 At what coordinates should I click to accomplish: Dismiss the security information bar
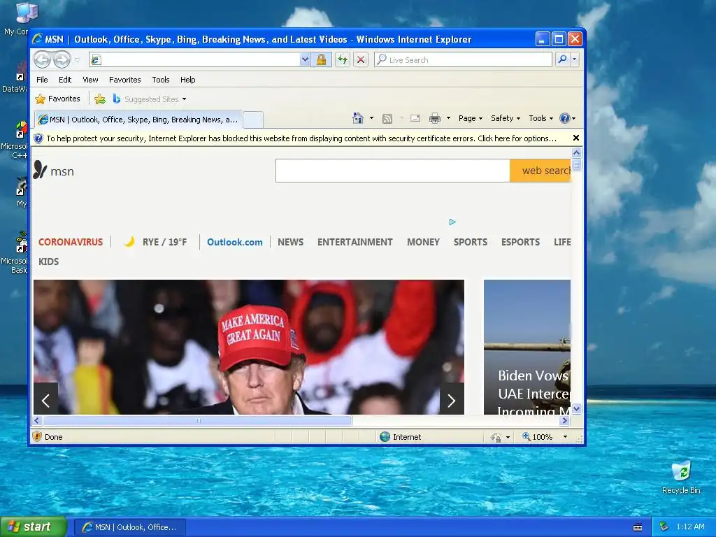[x=576, y=138]
